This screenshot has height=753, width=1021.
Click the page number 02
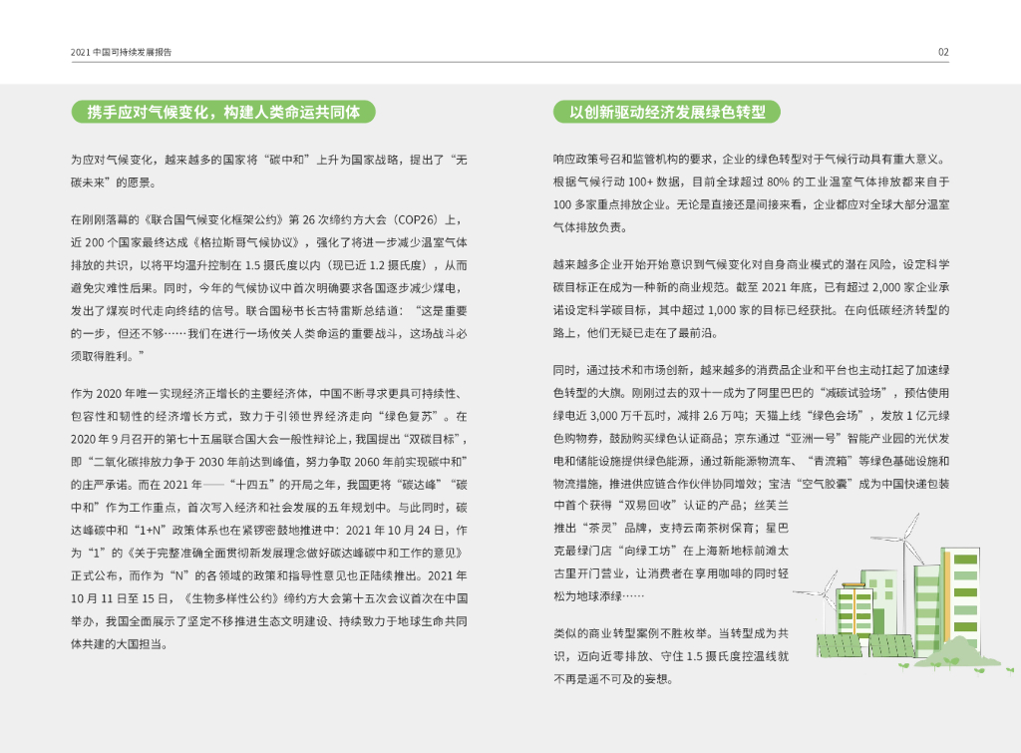943,52
